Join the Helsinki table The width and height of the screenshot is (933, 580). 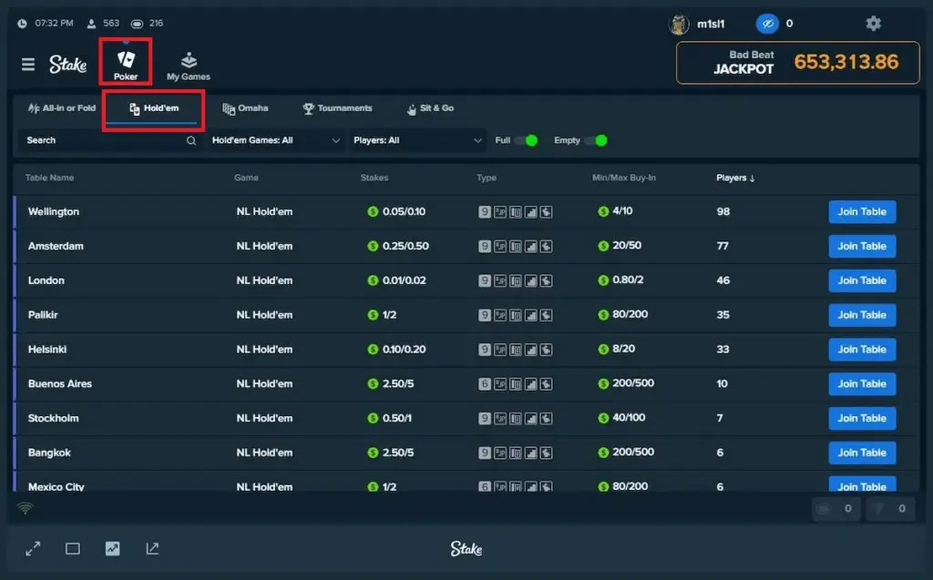(862, 350)
